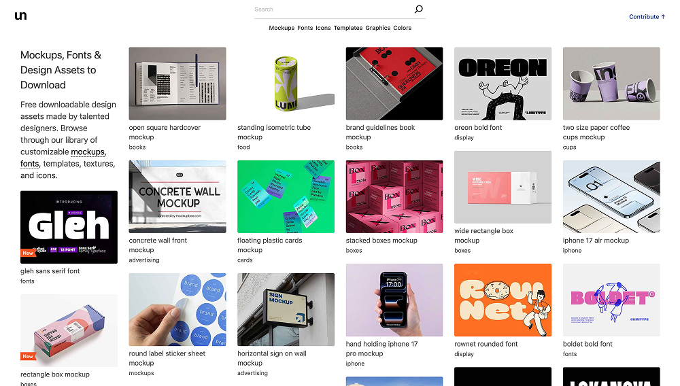Click the 'iphone' tag under iphone 17 air
This screenshot has height=386, width=680.
(x=572, y=251)
